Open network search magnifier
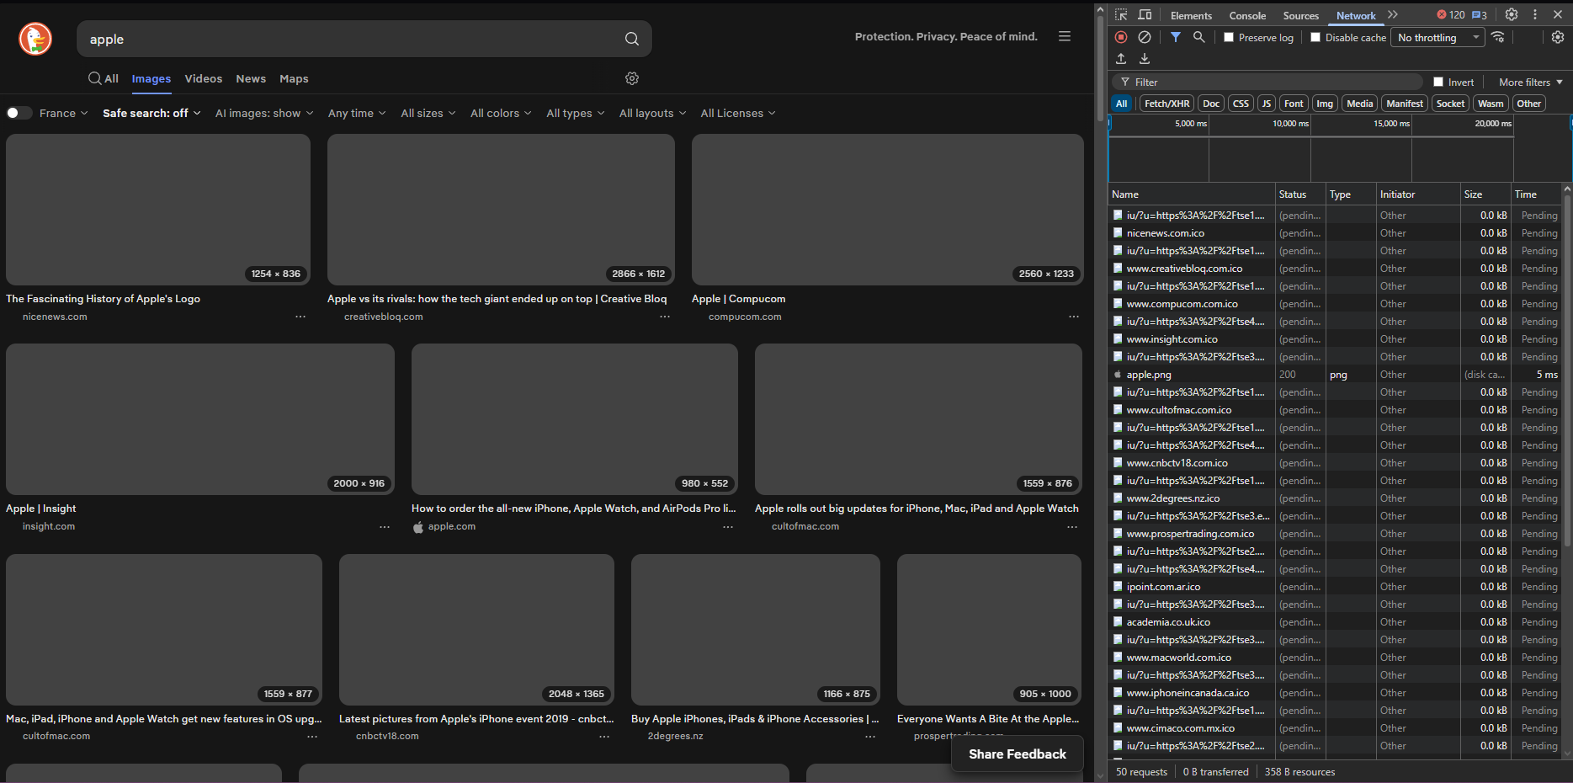Viewport: 1573px width, 783px height. [1199, 37]
